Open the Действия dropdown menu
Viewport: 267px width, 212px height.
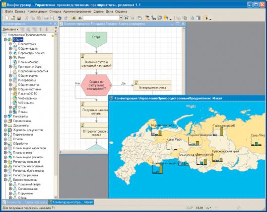[10, 29]
